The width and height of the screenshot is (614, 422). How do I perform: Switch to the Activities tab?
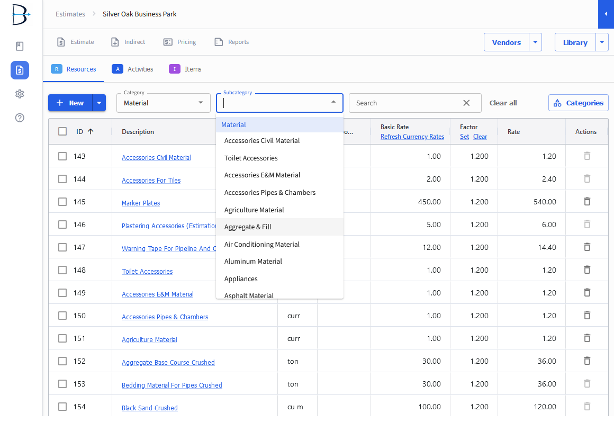tap(132, 69)
